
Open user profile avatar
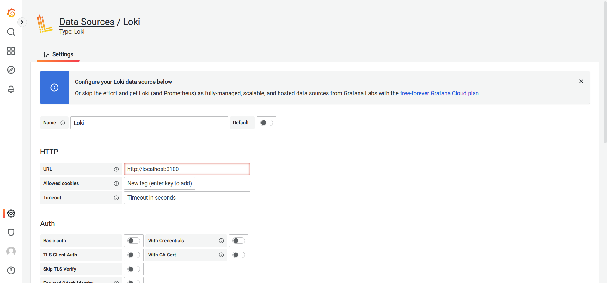pos(11,251)
